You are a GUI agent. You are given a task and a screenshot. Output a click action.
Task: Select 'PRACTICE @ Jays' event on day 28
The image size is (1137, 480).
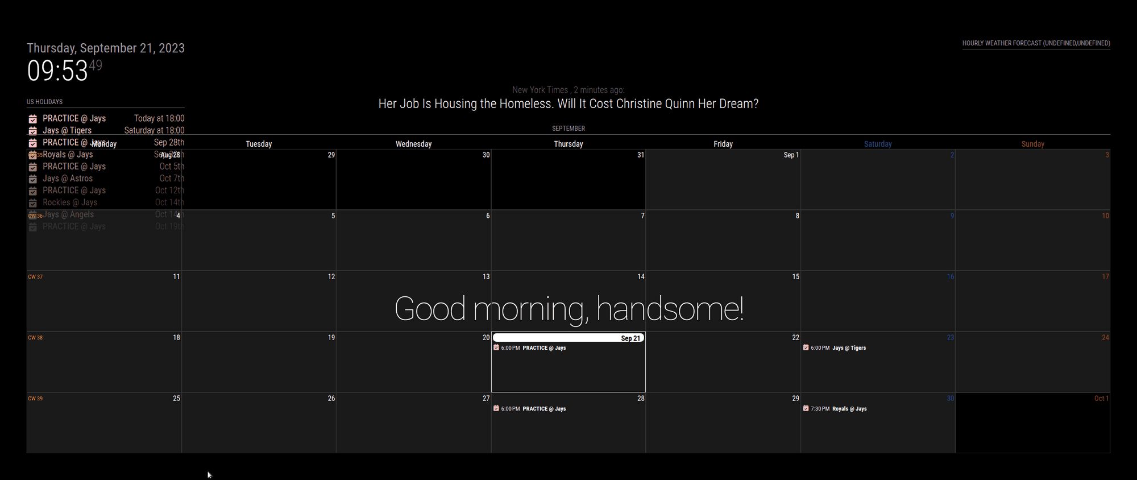[x=544, y=409]
